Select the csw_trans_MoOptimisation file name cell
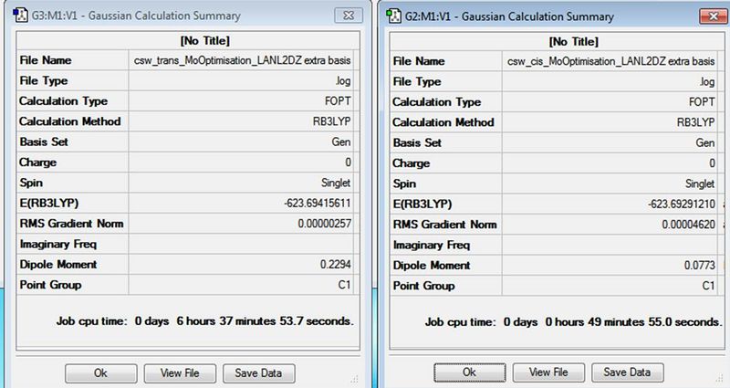This screenshot has width=730, height=388. coord(242,60)
